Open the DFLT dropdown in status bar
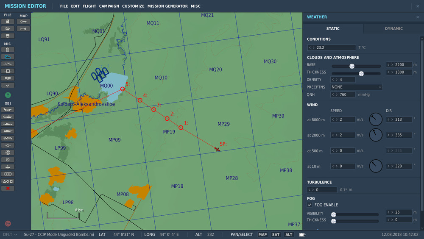The width and height of the screenshot is (424, 239). tap(10, 235)
